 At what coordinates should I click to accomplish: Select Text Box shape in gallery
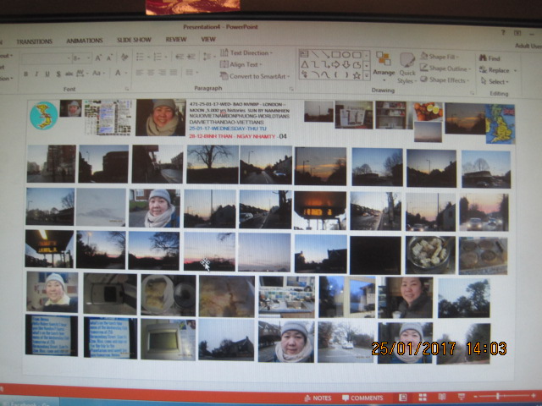pyautogui.click(x=304, y=53)
